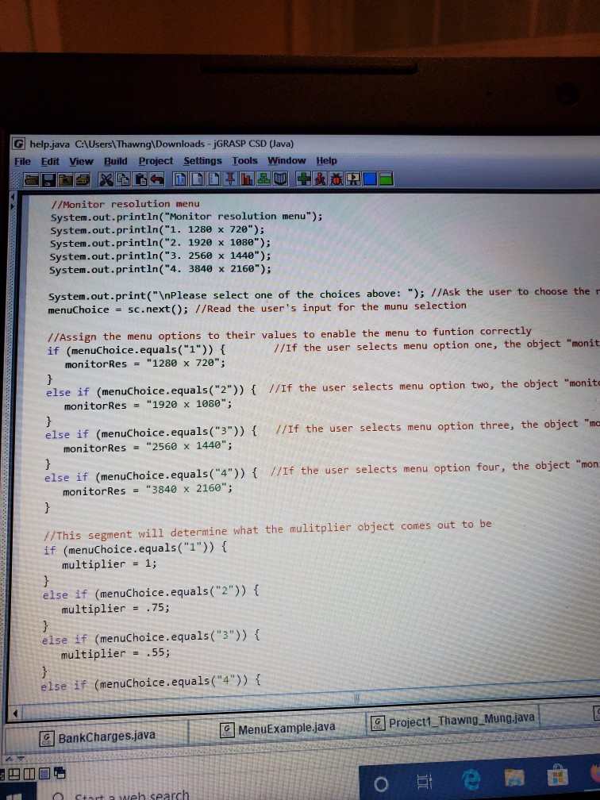The height and width of the screenshot is (800, 600).
Task: Click the println line '4. 3840 x 2160'
Action: point(160,269)
